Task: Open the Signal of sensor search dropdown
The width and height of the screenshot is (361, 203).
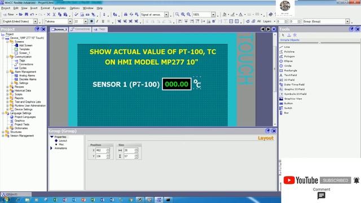Action: click(x=166, y=15)
